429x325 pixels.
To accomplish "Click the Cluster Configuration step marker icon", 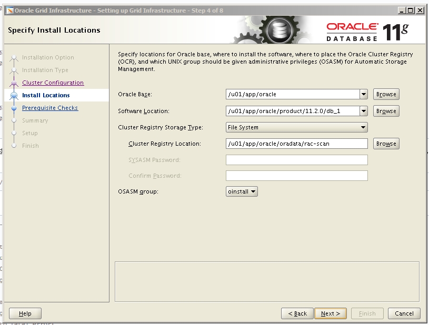I will [x=14, y=83].
